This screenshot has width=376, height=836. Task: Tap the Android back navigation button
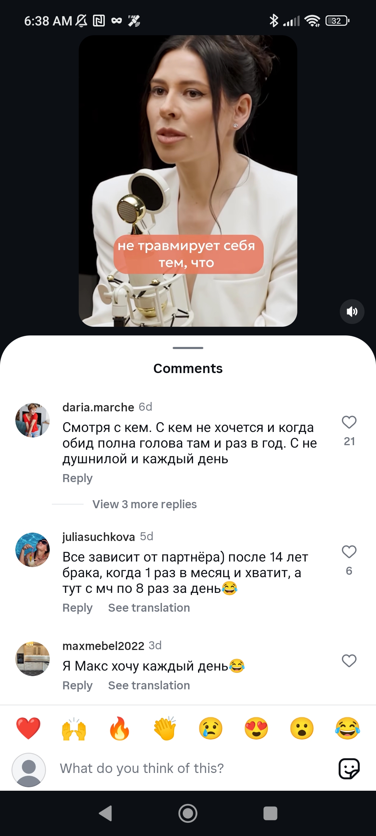(x=105, y=813)
